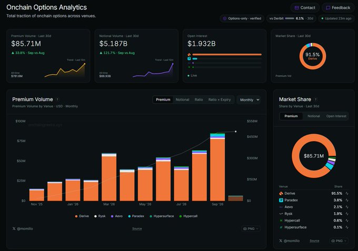The image size is (358, 251).
Task: Open the Monthly interval dropdown
Action: pos(249,99)
